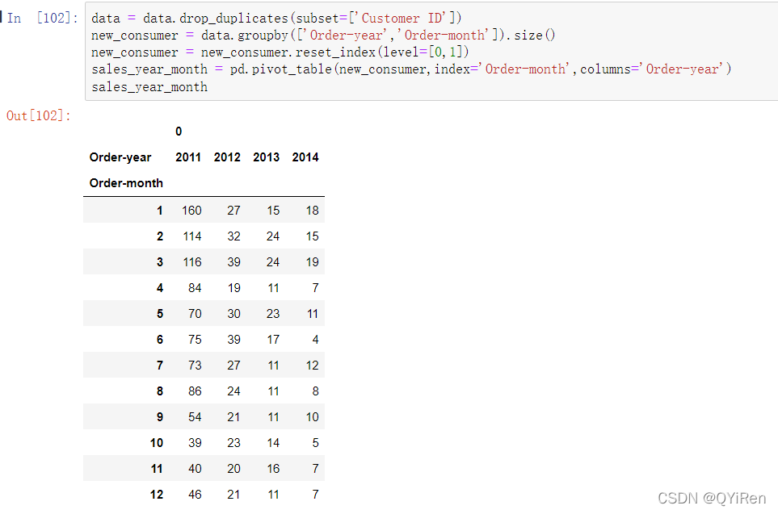Image resolution: width=778 pixels, height=514 pixels.
Task: Click the 2013 column header
Action: (x=267, y=157)
